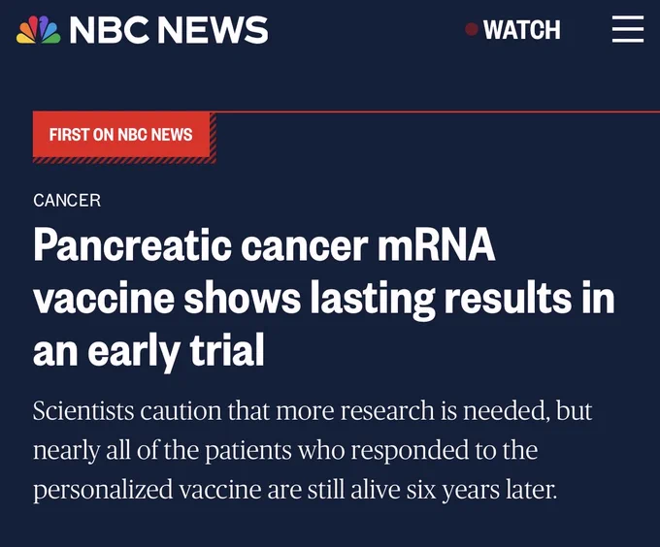Click the NBC peacock logo icon
The height and width of the screenshot is (547, 660).
click(x=38, y=29)
